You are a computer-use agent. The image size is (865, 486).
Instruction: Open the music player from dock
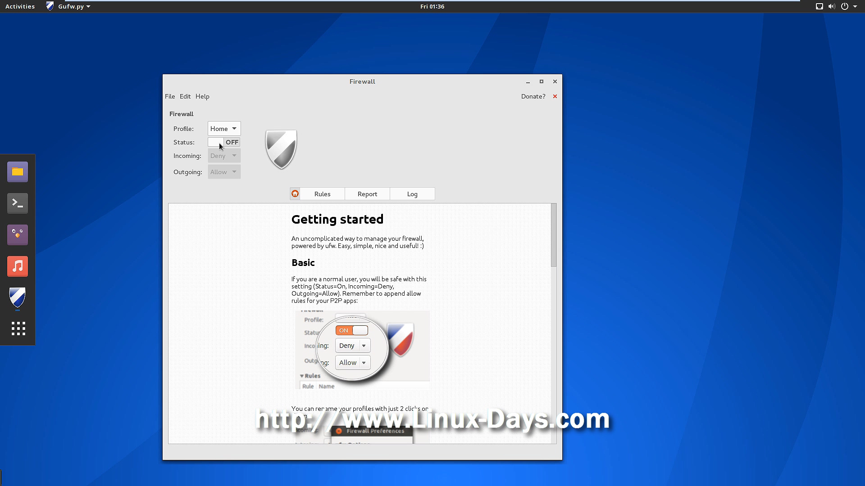18,266
